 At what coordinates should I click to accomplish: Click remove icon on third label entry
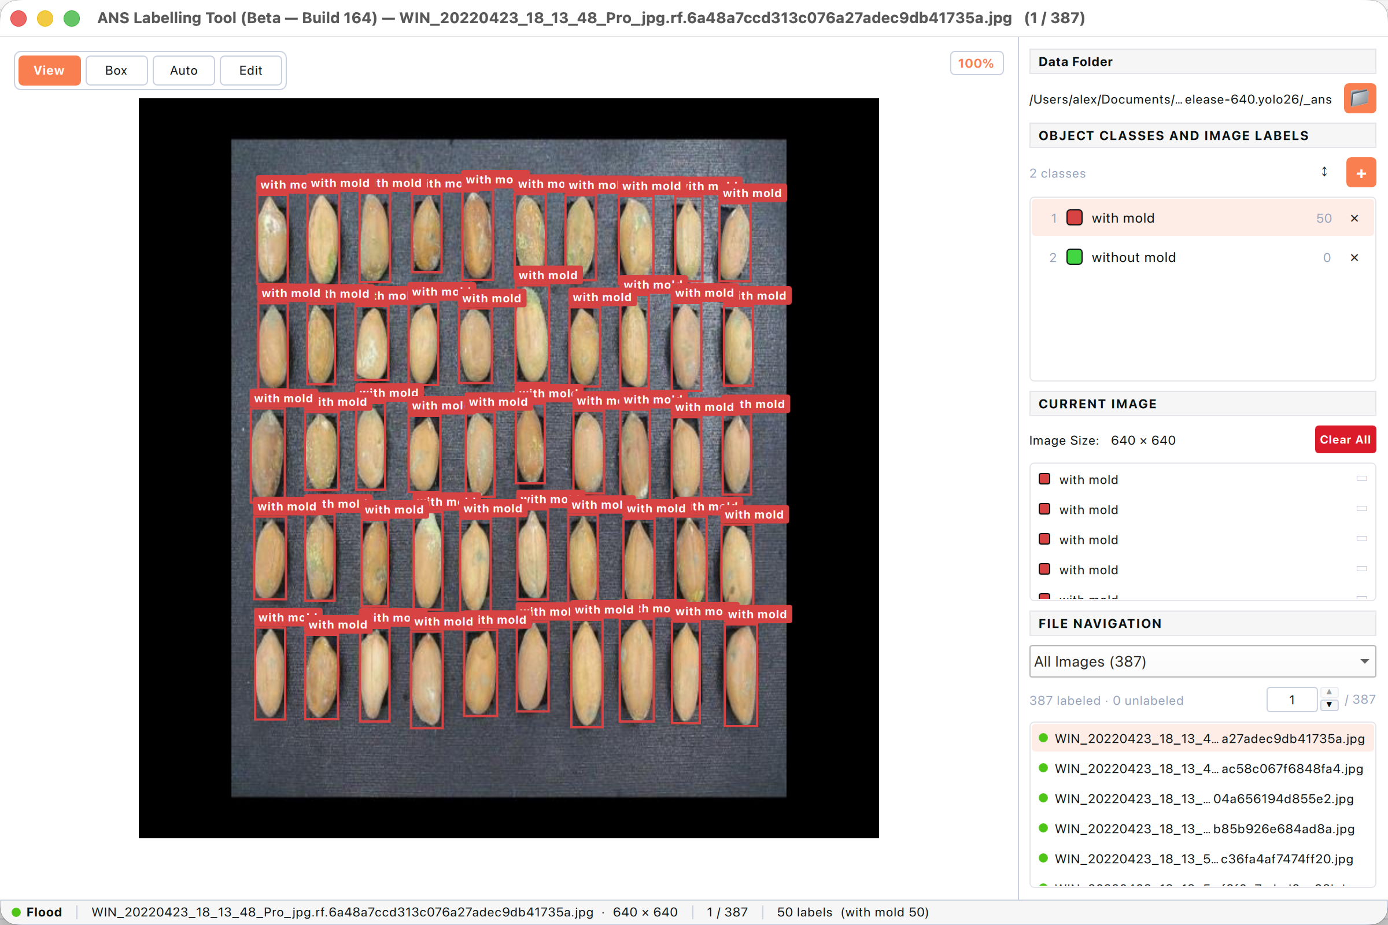(x=1361, y=539)
